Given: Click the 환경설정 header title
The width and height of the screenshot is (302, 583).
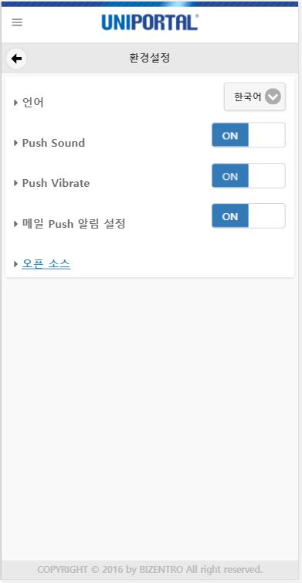Looking at the screenshot, I should pyautogui.click(x=150, y=58).
